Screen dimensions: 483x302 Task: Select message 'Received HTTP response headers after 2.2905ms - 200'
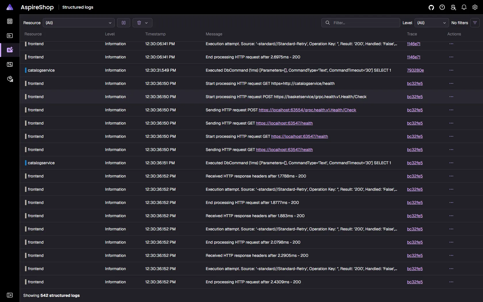[x=257, y=255]
